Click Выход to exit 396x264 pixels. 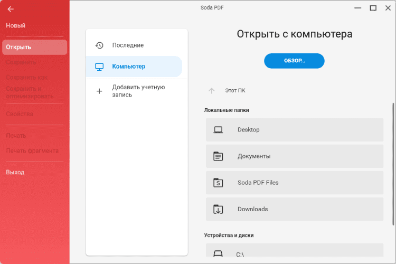[15, 172]
